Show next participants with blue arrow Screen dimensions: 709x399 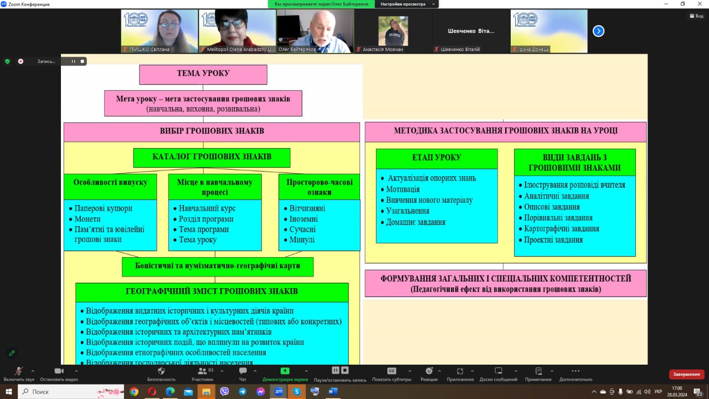coord(598,31)
